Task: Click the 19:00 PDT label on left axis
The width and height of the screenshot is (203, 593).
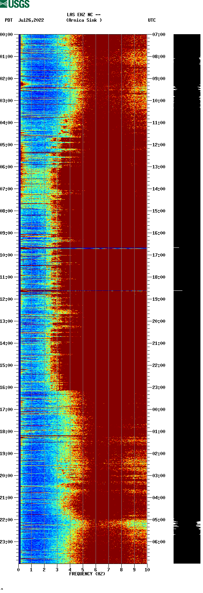Action: pos(7,454)
